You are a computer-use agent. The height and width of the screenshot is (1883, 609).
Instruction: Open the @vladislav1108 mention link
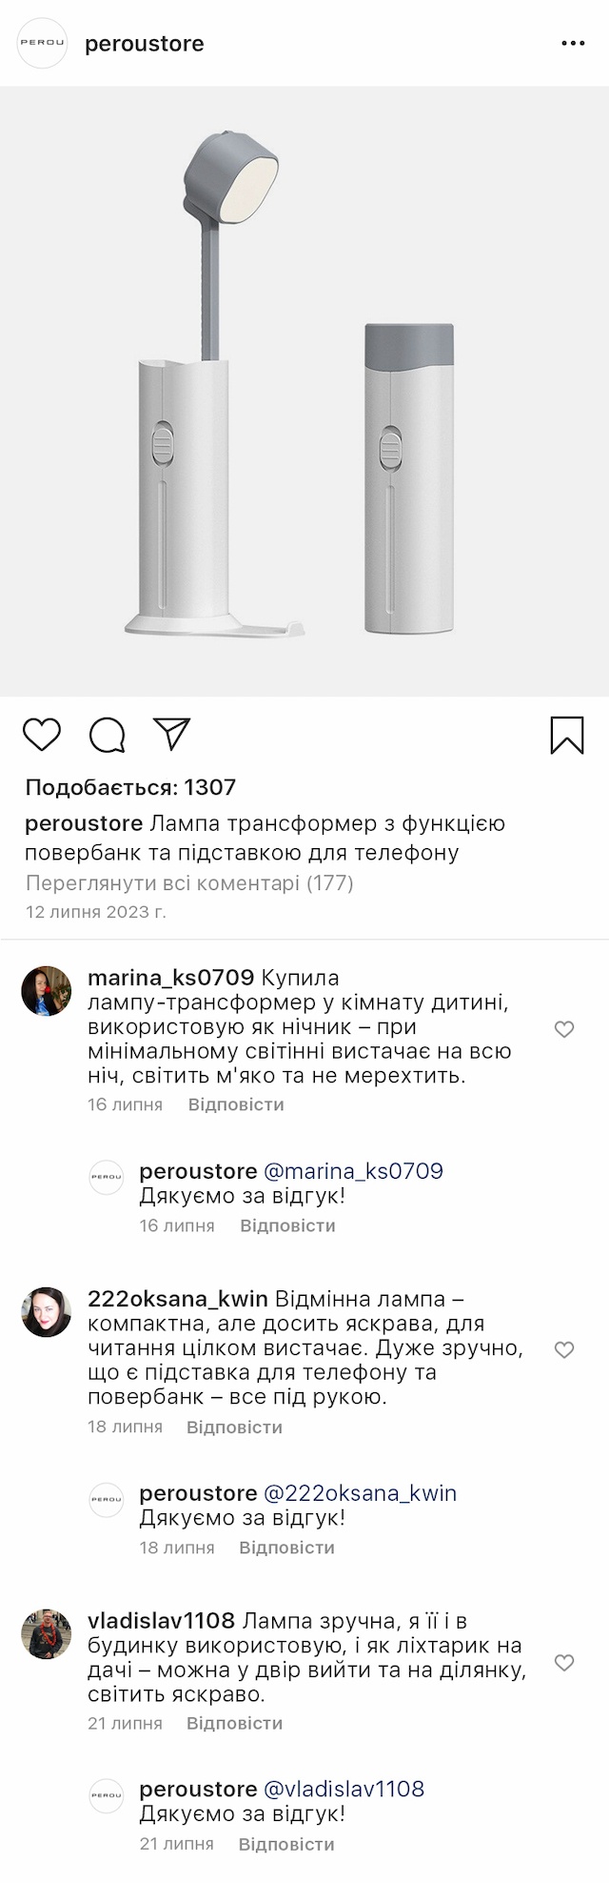pyautogui.click(x=344, y=1789)
